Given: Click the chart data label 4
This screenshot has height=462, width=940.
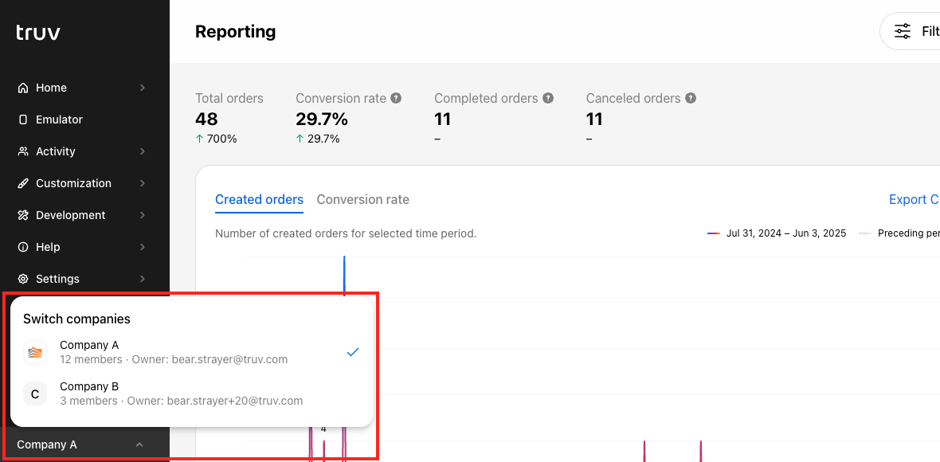Looking at the screenshot, I should click(x=323, y=429).
